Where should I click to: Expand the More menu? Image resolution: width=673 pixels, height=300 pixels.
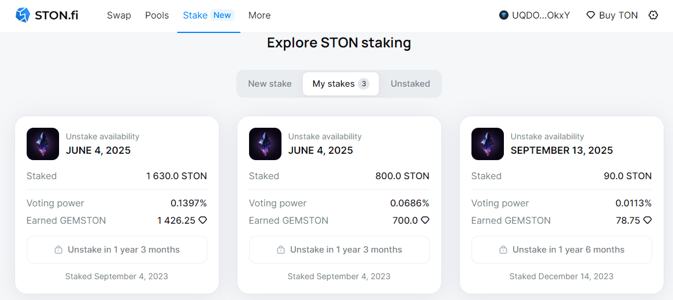259,15
